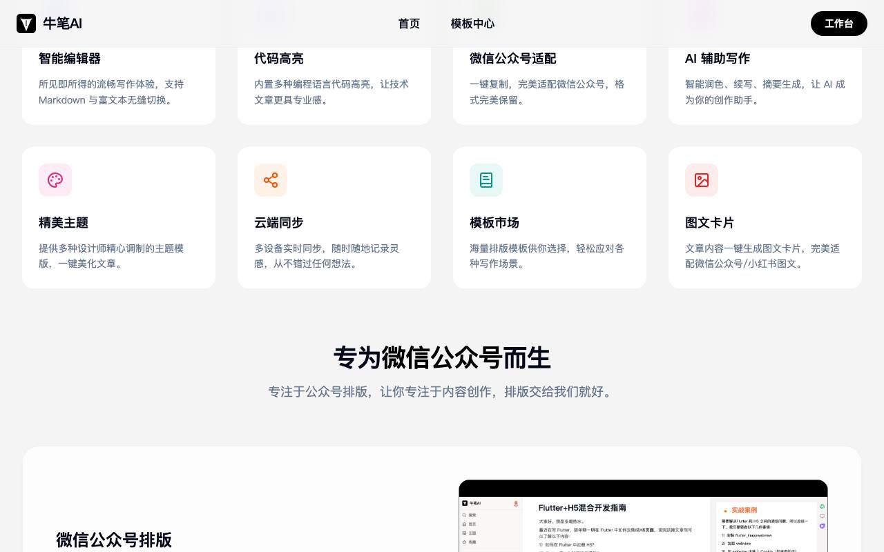This screenshot has width=884, height=552.
Task: Click the 云端同步 card title
Action: point(279,223)
